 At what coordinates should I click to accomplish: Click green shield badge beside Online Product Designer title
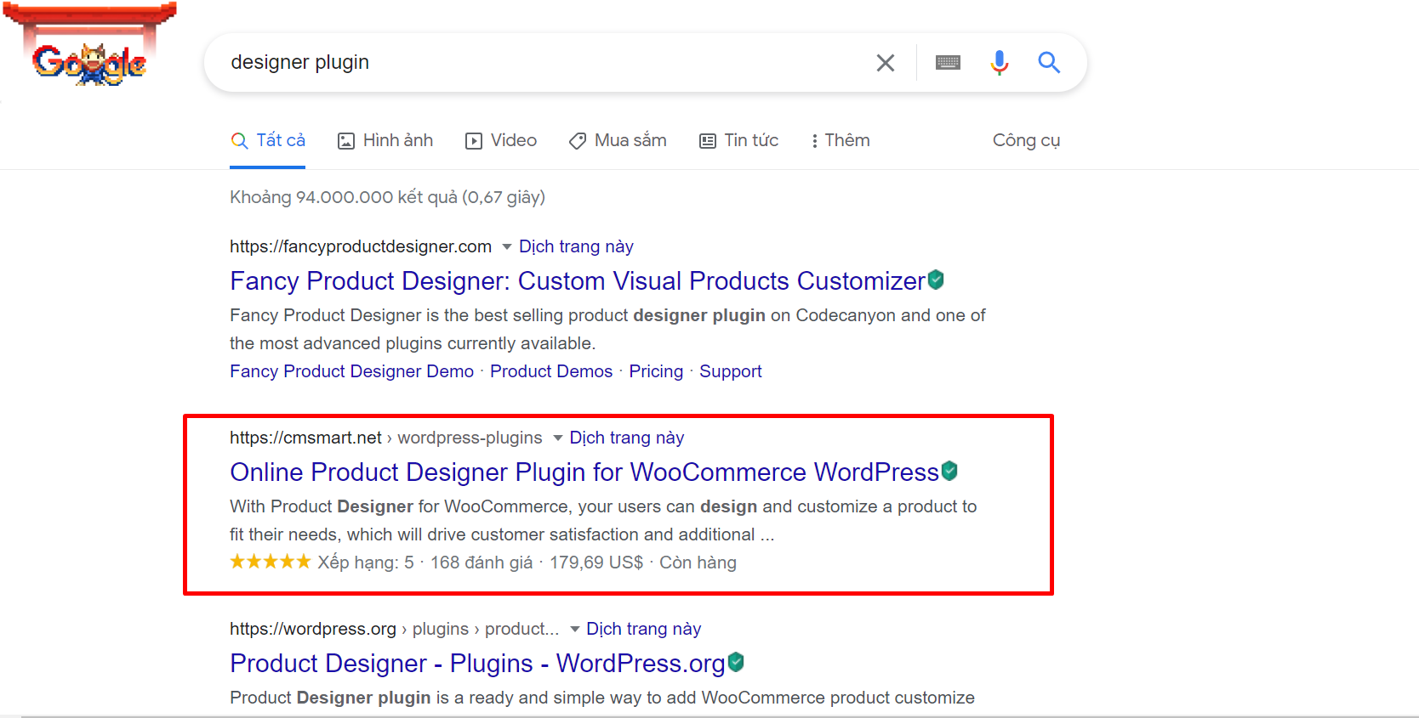[x=949, y=471]
